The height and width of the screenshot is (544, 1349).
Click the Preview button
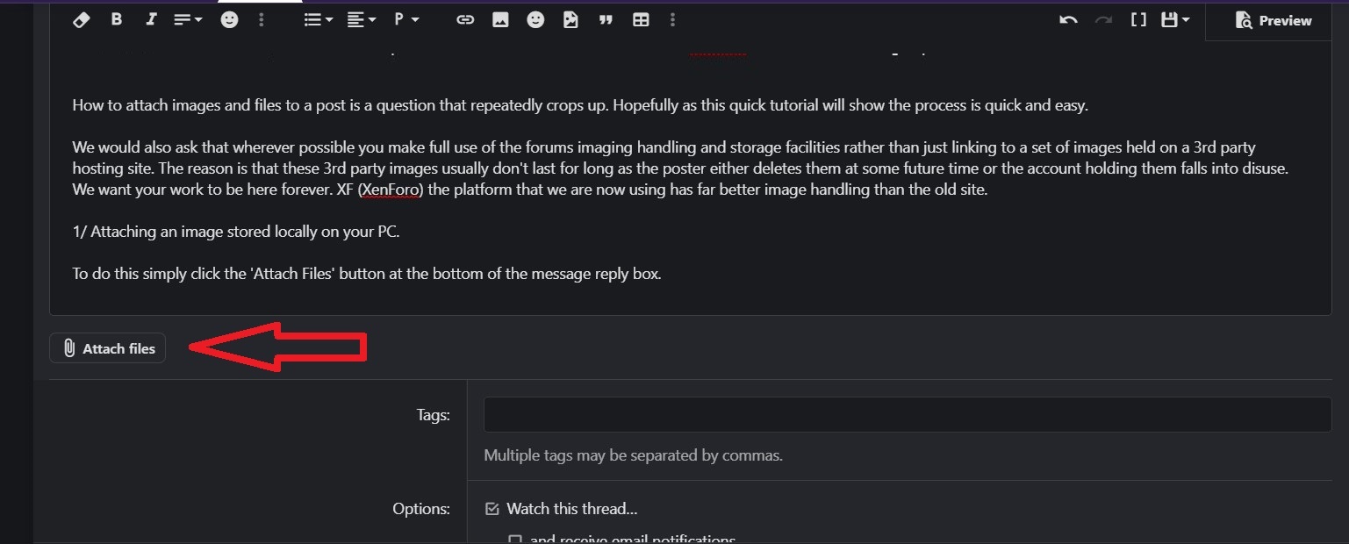pos(1273,20)
